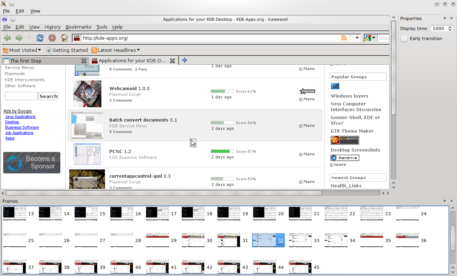The height and width of the screenshot is (276, 457).
Task: Enable the Early transition checkbox
Action: point(405,39)
